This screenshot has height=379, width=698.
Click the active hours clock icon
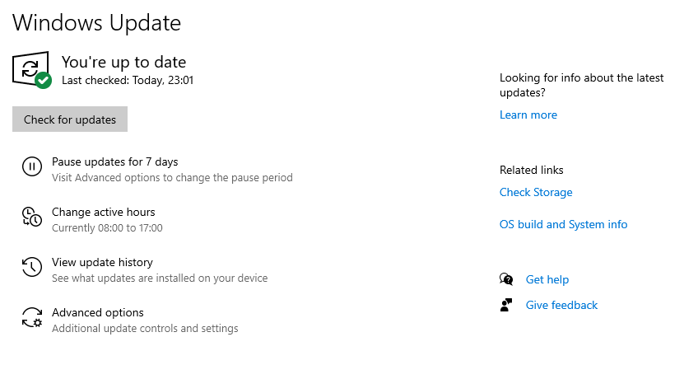pyautogui.click(x=32, y=217)
